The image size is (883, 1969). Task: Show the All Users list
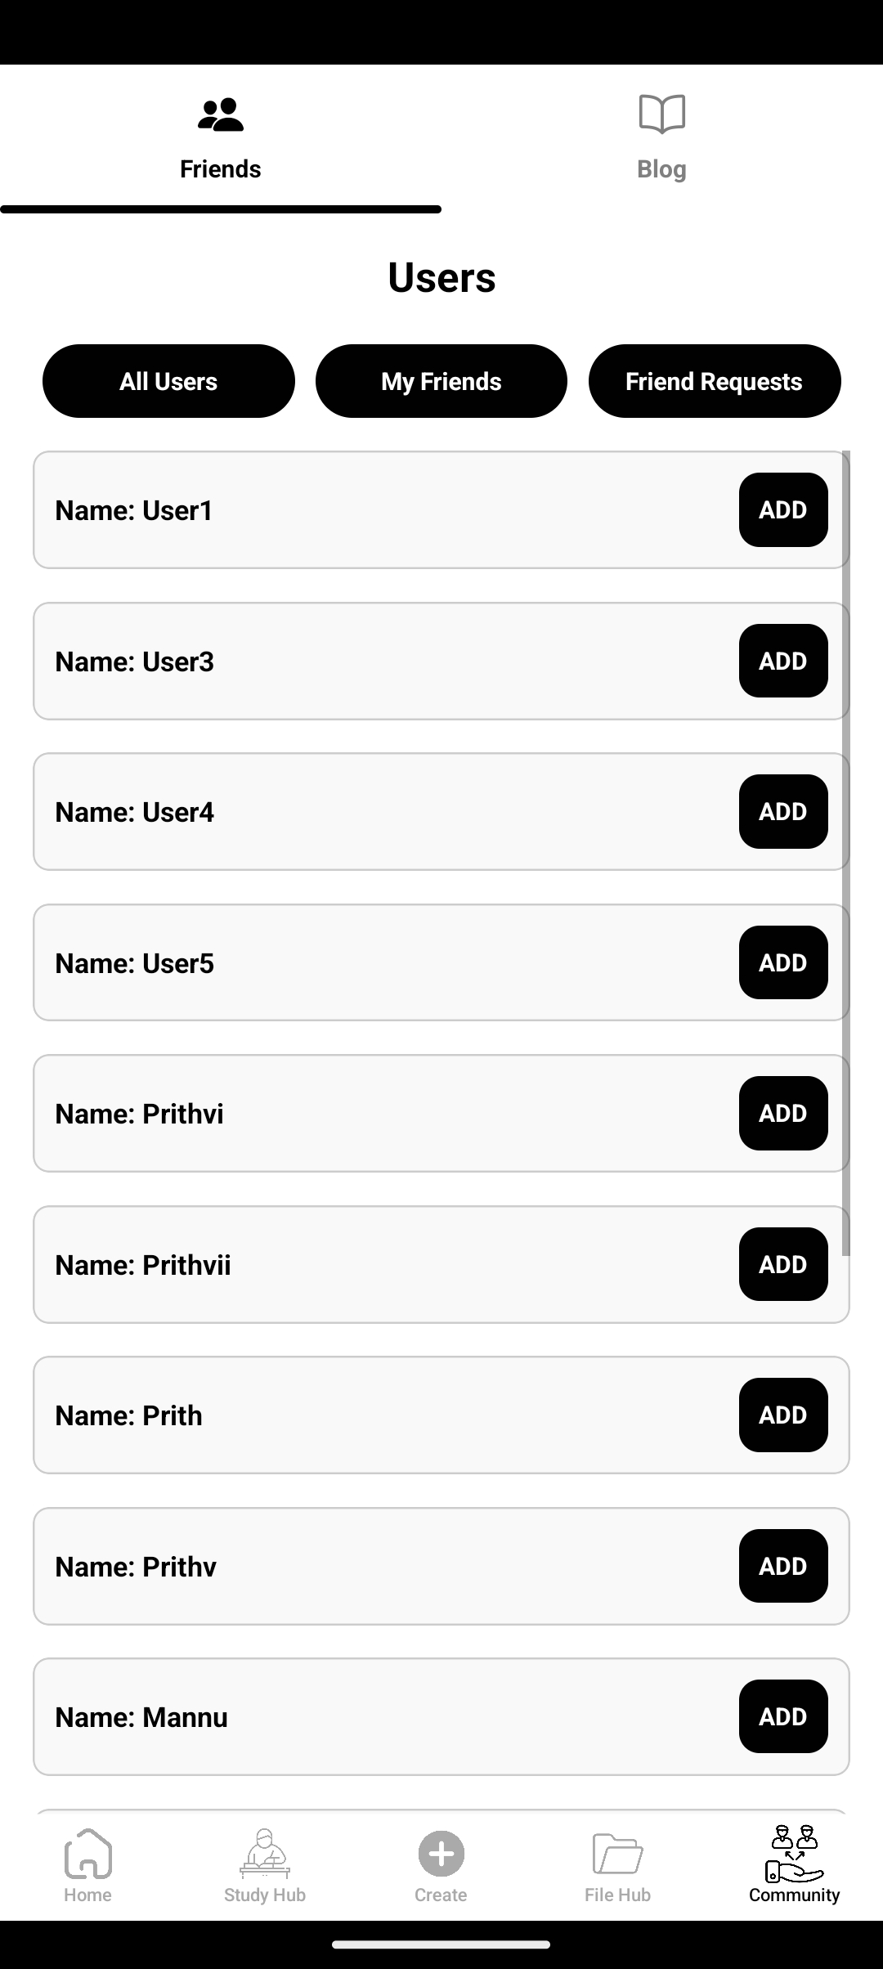[x=168, y=381]
